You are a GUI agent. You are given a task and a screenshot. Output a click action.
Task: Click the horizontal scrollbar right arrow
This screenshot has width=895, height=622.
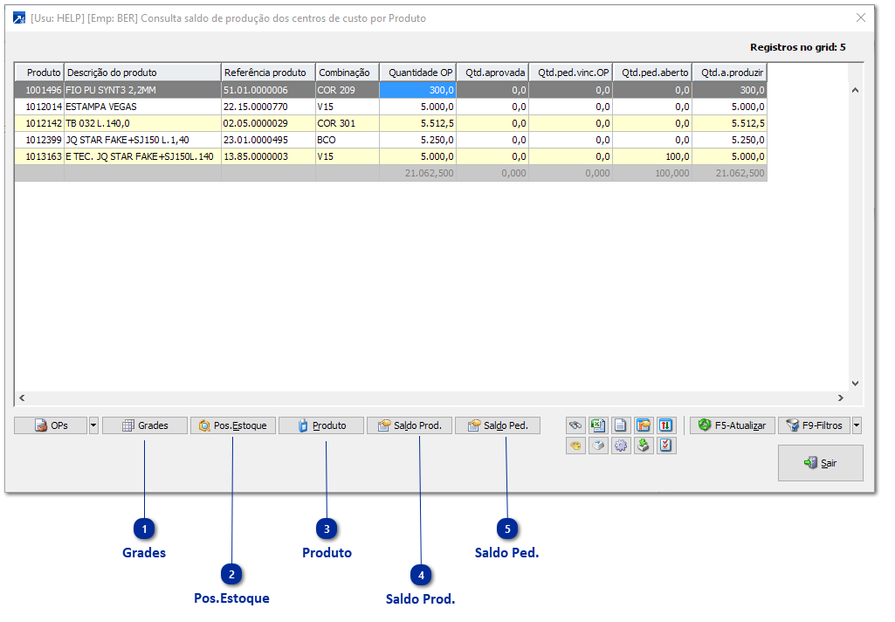click(x=840, y=398)
